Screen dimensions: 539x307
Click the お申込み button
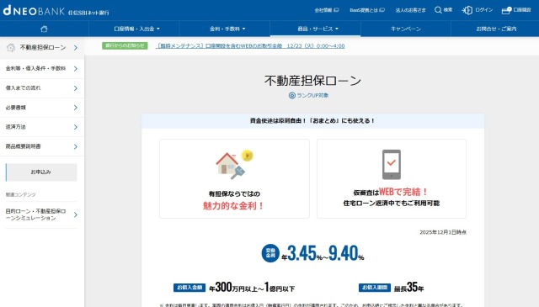(x=41, y=172)
